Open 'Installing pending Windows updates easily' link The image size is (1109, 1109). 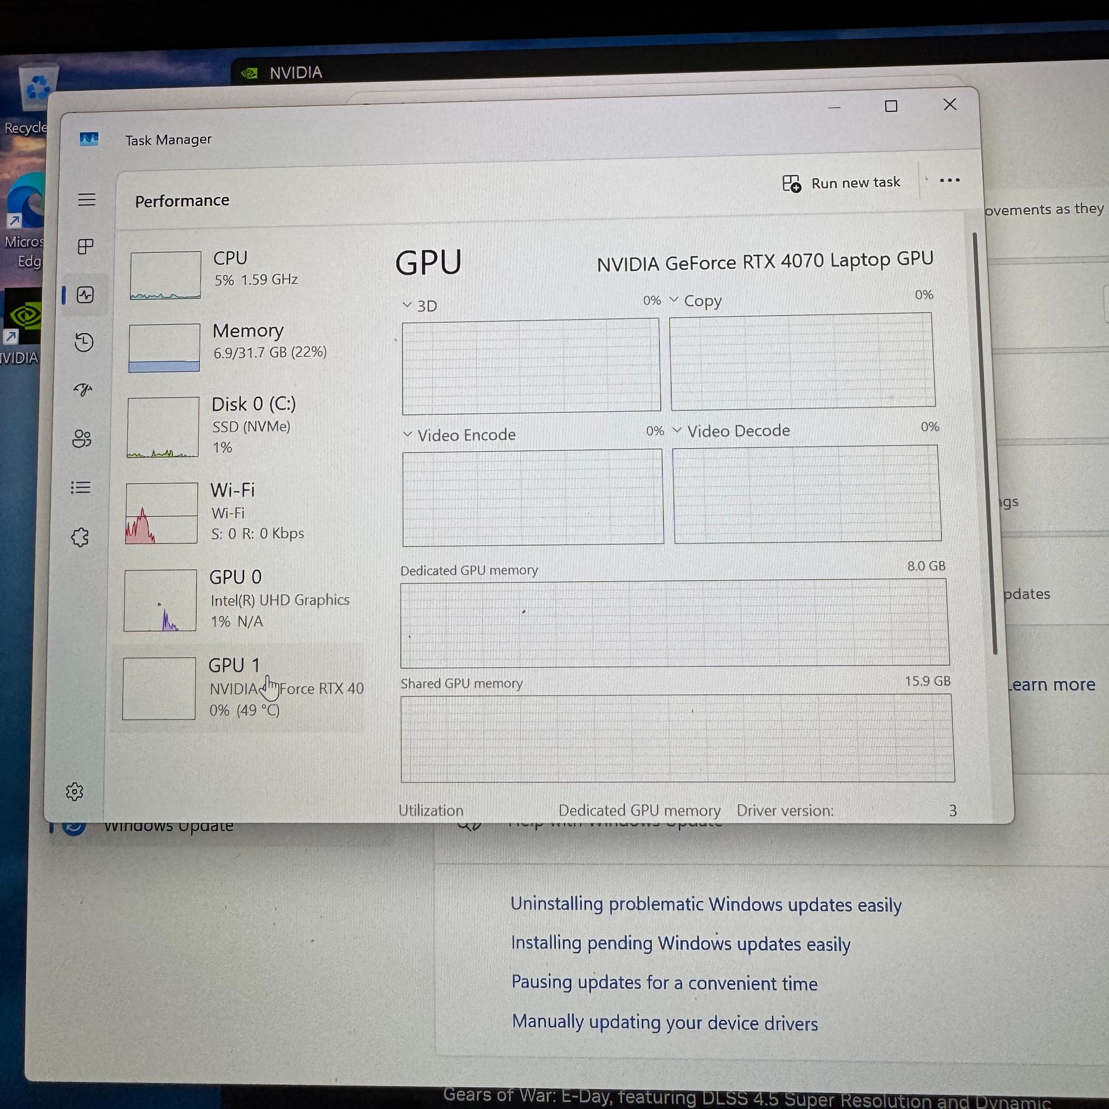click(681, 944)
